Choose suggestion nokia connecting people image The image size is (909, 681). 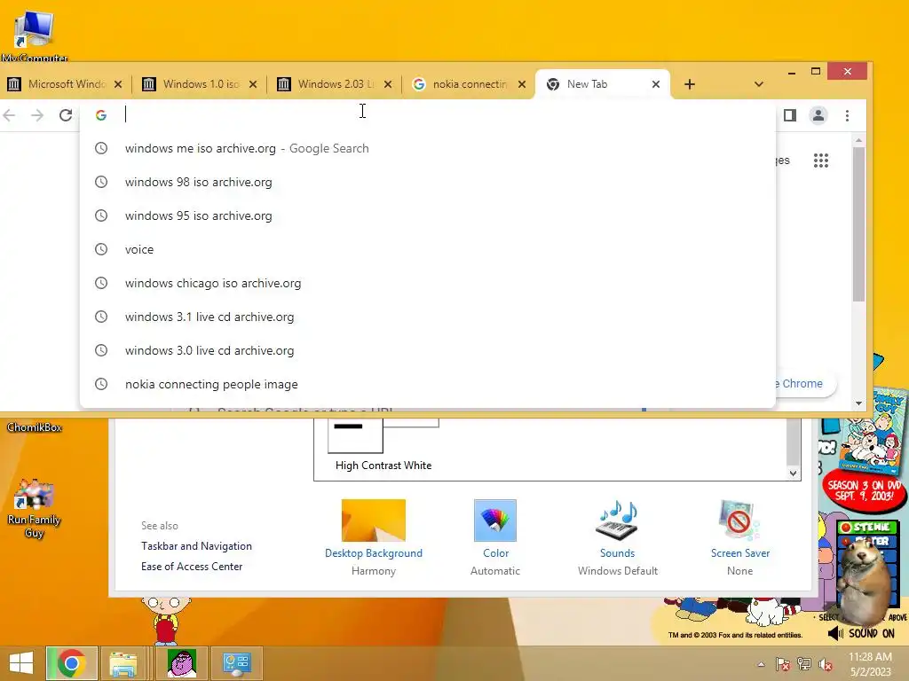[x=427, y=384]
